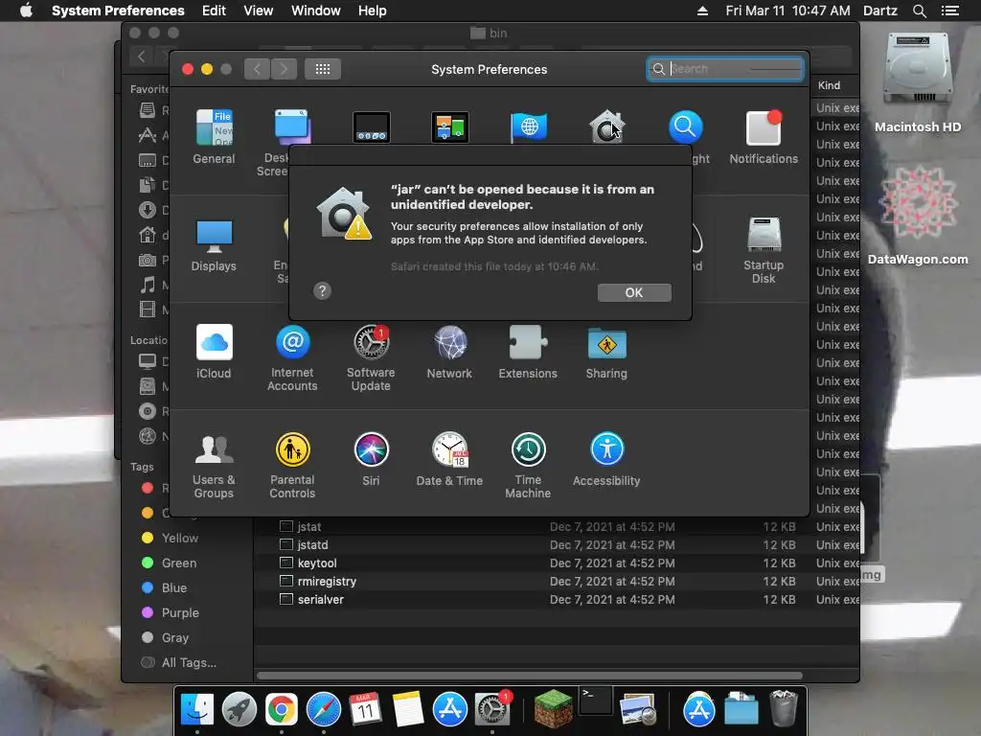Screen dimensions: 981x736
Task: Open the System Preferences app menu
Action: pyautogui.click(x=118, y=11)
